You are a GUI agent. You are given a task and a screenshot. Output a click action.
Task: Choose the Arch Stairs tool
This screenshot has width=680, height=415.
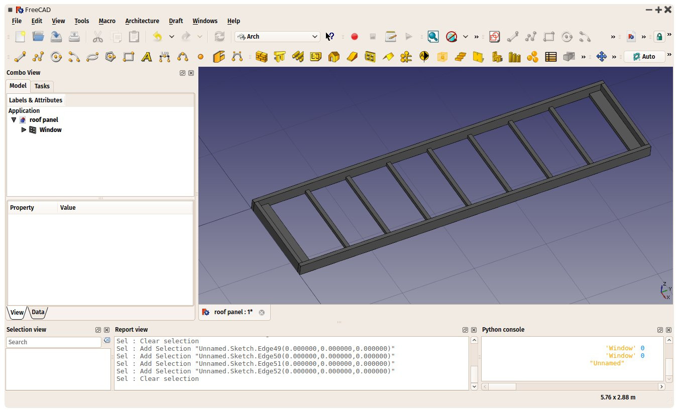point(460,57)
